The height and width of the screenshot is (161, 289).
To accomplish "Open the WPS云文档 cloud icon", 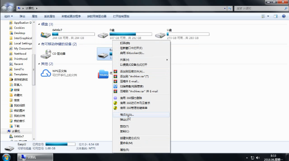I will click(x=46, y=73).
